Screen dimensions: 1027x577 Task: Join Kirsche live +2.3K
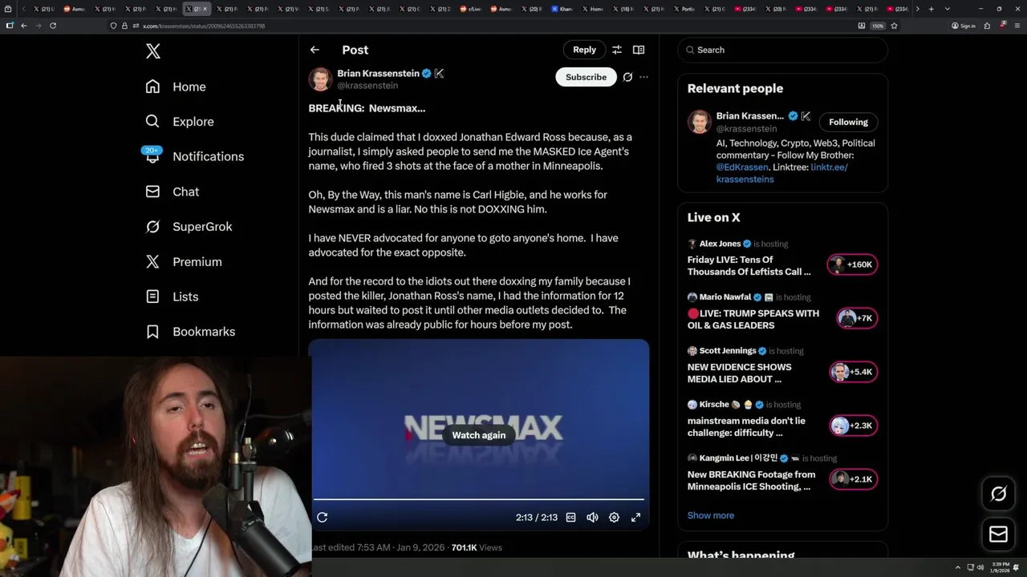coord(854,426)
